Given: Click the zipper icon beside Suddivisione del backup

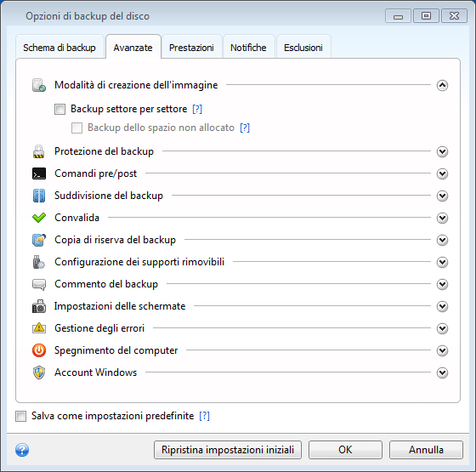Looking at the screenshot, I should pyautogui.click(x=39, y=196).
